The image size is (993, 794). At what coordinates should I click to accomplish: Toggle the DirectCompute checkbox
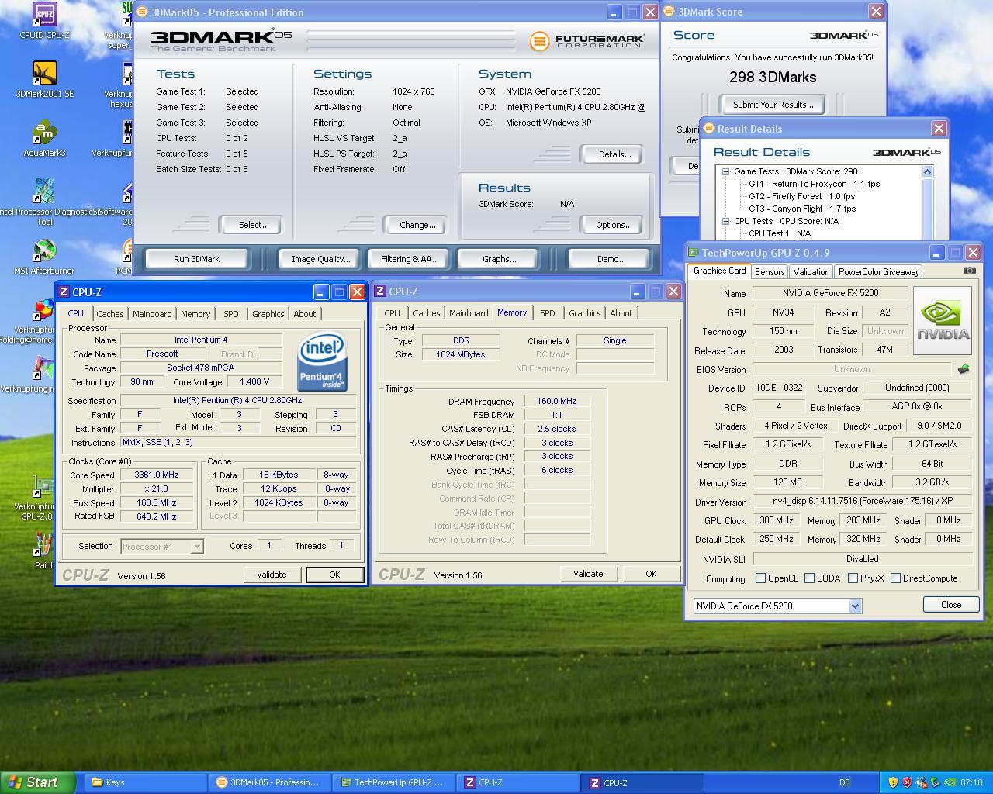point(896,578)
